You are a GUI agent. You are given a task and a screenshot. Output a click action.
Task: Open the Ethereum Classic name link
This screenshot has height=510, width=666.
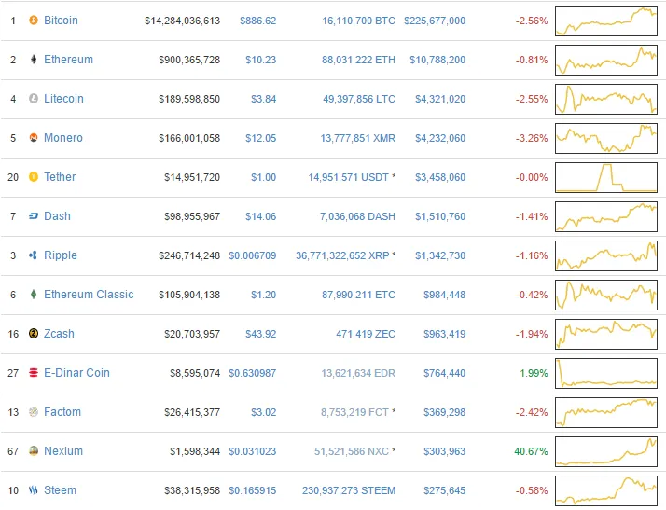(x=89, y=295)
